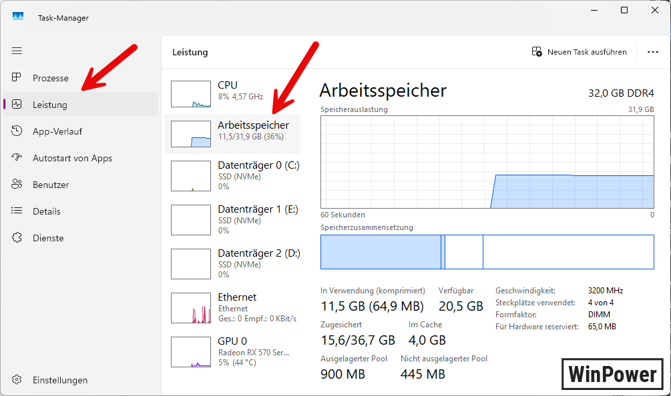Select Datenträger 2 (D:) graph thumbnail
The width and height of the screenshot is (671, 396).
[x=191, y=264]
